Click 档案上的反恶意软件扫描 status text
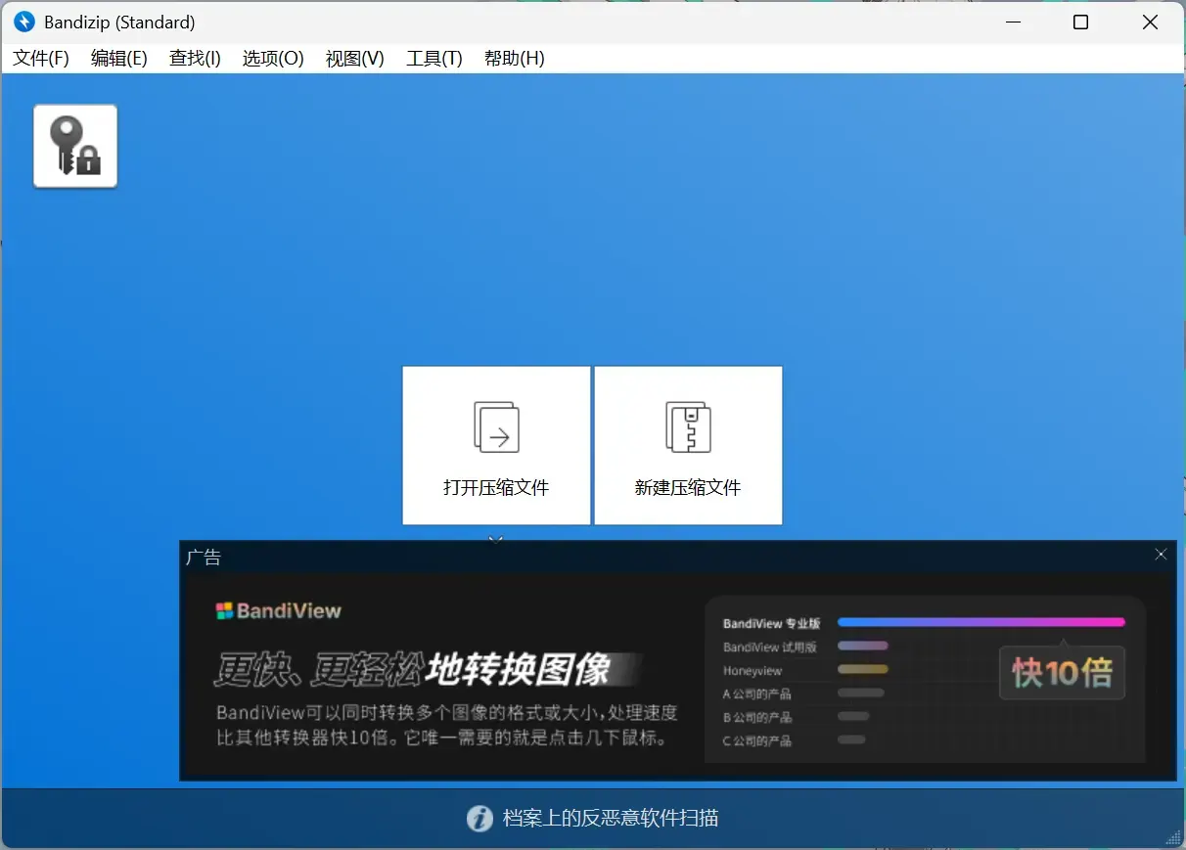 click(611, 819)
